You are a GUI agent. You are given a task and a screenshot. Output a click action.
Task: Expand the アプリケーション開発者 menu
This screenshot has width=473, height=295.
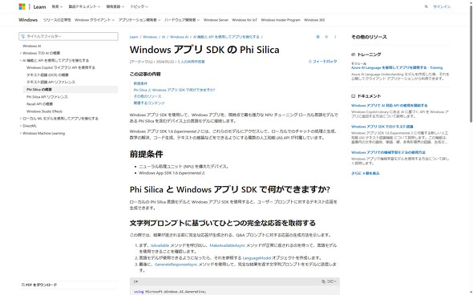pos(139,20)
